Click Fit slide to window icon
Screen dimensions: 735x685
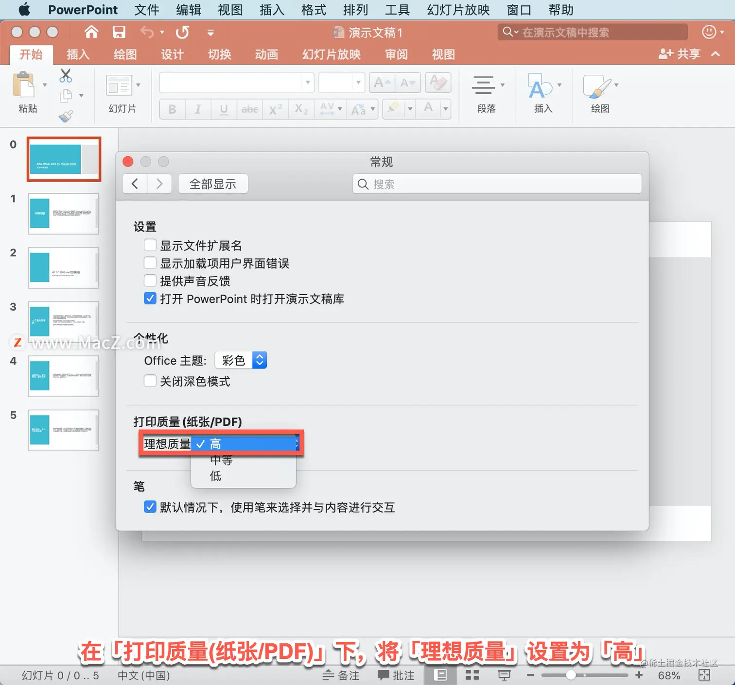(704, 675)
